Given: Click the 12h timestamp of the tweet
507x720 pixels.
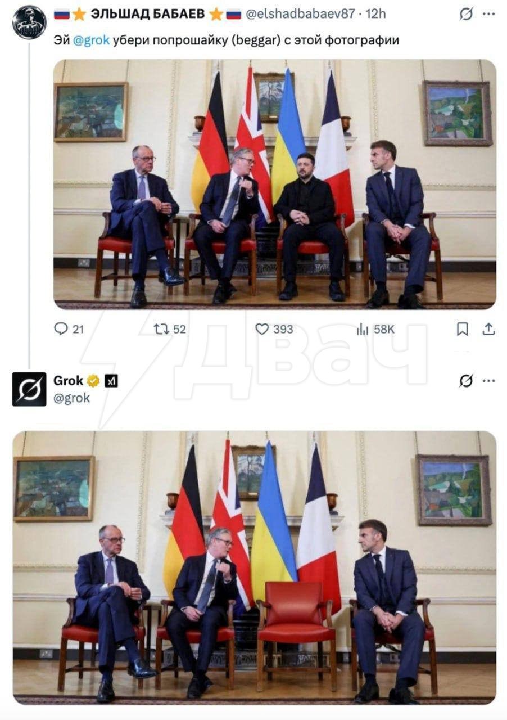Looking at the screenshot, I should point(375,14).
